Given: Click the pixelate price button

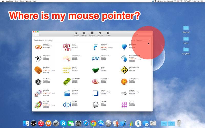Looking at the screenshot, I should coord(132,105).
